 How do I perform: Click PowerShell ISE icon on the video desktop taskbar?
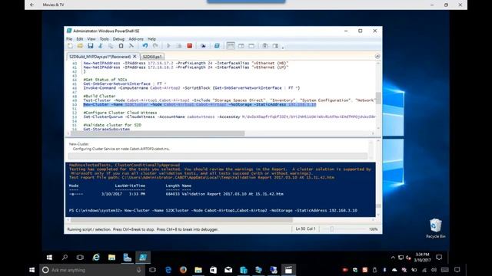143,258
